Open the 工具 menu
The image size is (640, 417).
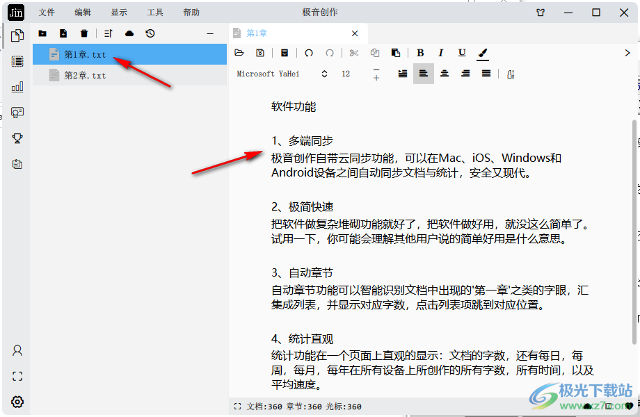[x=155, y=13]
